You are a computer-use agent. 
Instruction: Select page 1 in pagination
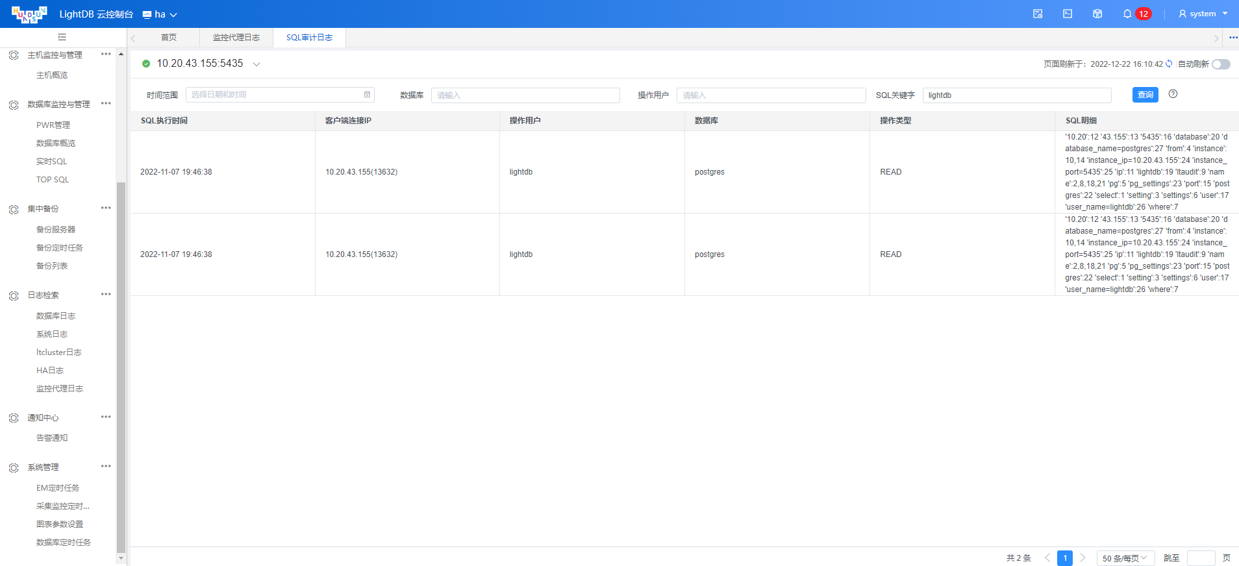tap(1065, 558)
